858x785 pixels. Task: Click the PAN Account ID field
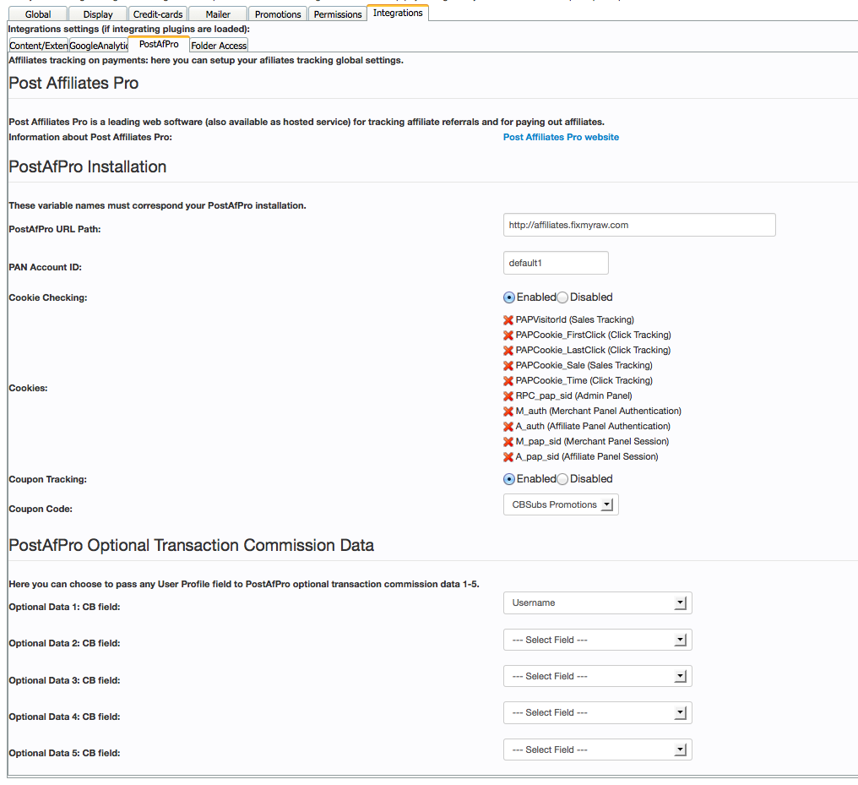(556, 263)
